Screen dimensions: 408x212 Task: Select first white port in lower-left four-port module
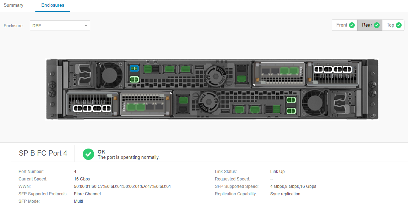(78, 108)
